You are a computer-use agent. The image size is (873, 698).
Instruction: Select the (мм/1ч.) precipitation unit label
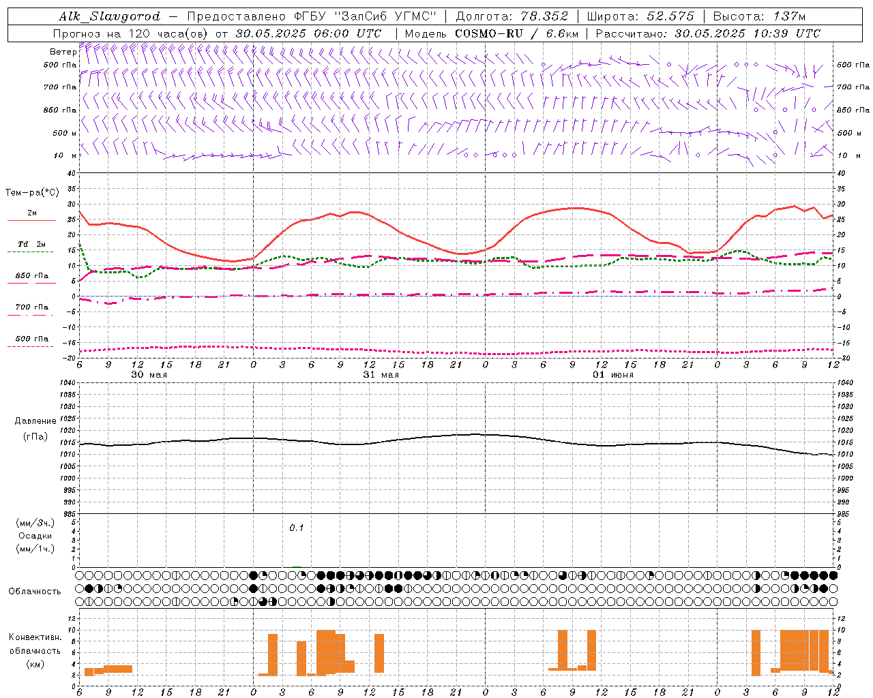[35, 549]
